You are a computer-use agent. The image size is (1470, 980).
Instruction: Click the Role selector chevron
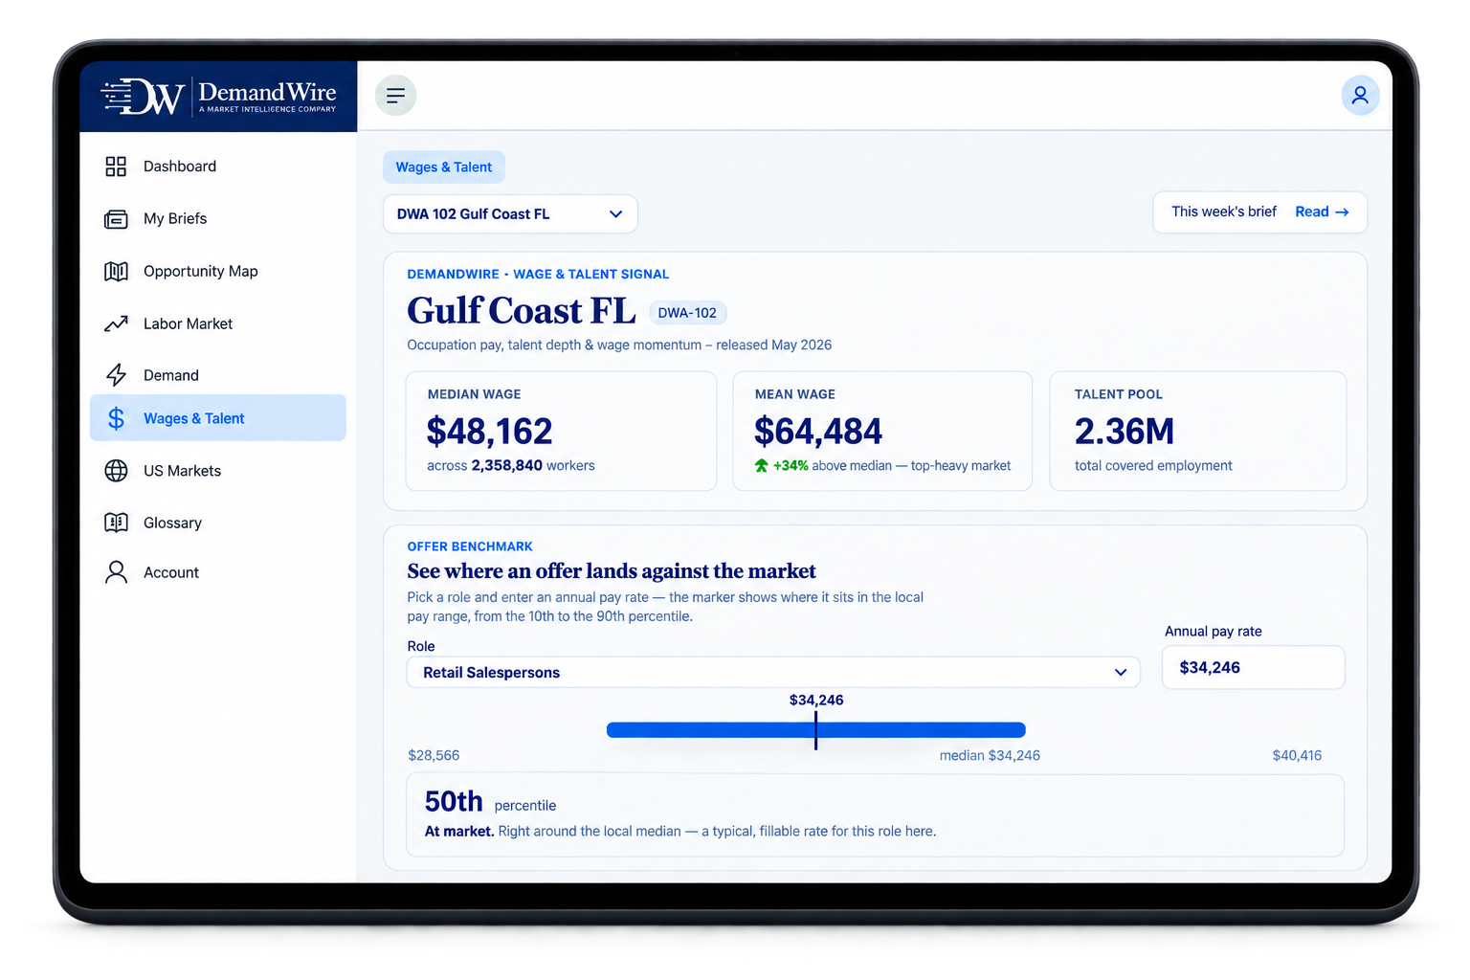coord(1121,673)
